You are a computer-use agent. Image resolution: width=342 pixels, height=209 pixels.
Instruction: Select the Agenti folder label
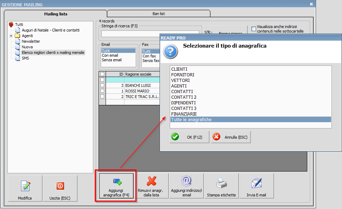[27, 36]
